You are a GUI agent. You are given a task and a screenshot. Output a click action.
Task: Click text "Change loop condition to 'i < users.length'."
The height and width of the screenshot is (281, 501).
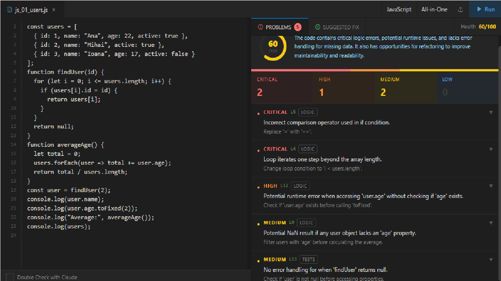pos(313,169)
